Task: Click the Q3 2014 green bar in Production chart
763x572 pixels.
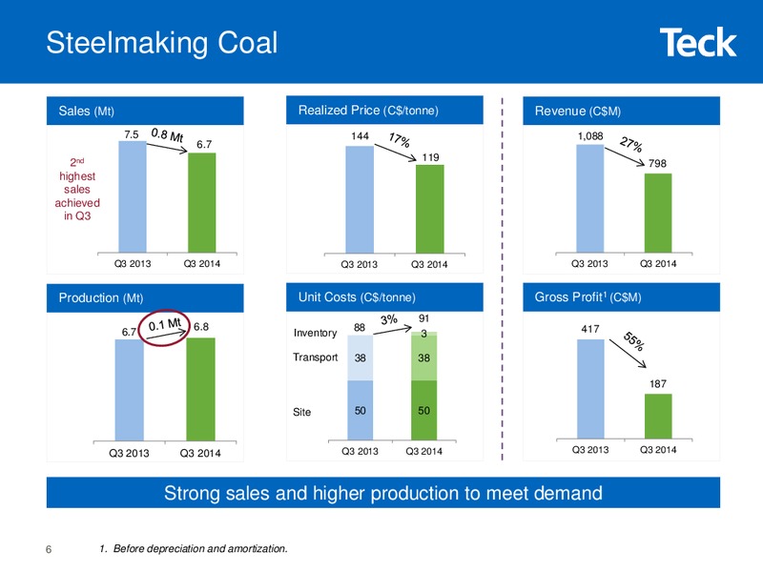Action: pos(201,390)
